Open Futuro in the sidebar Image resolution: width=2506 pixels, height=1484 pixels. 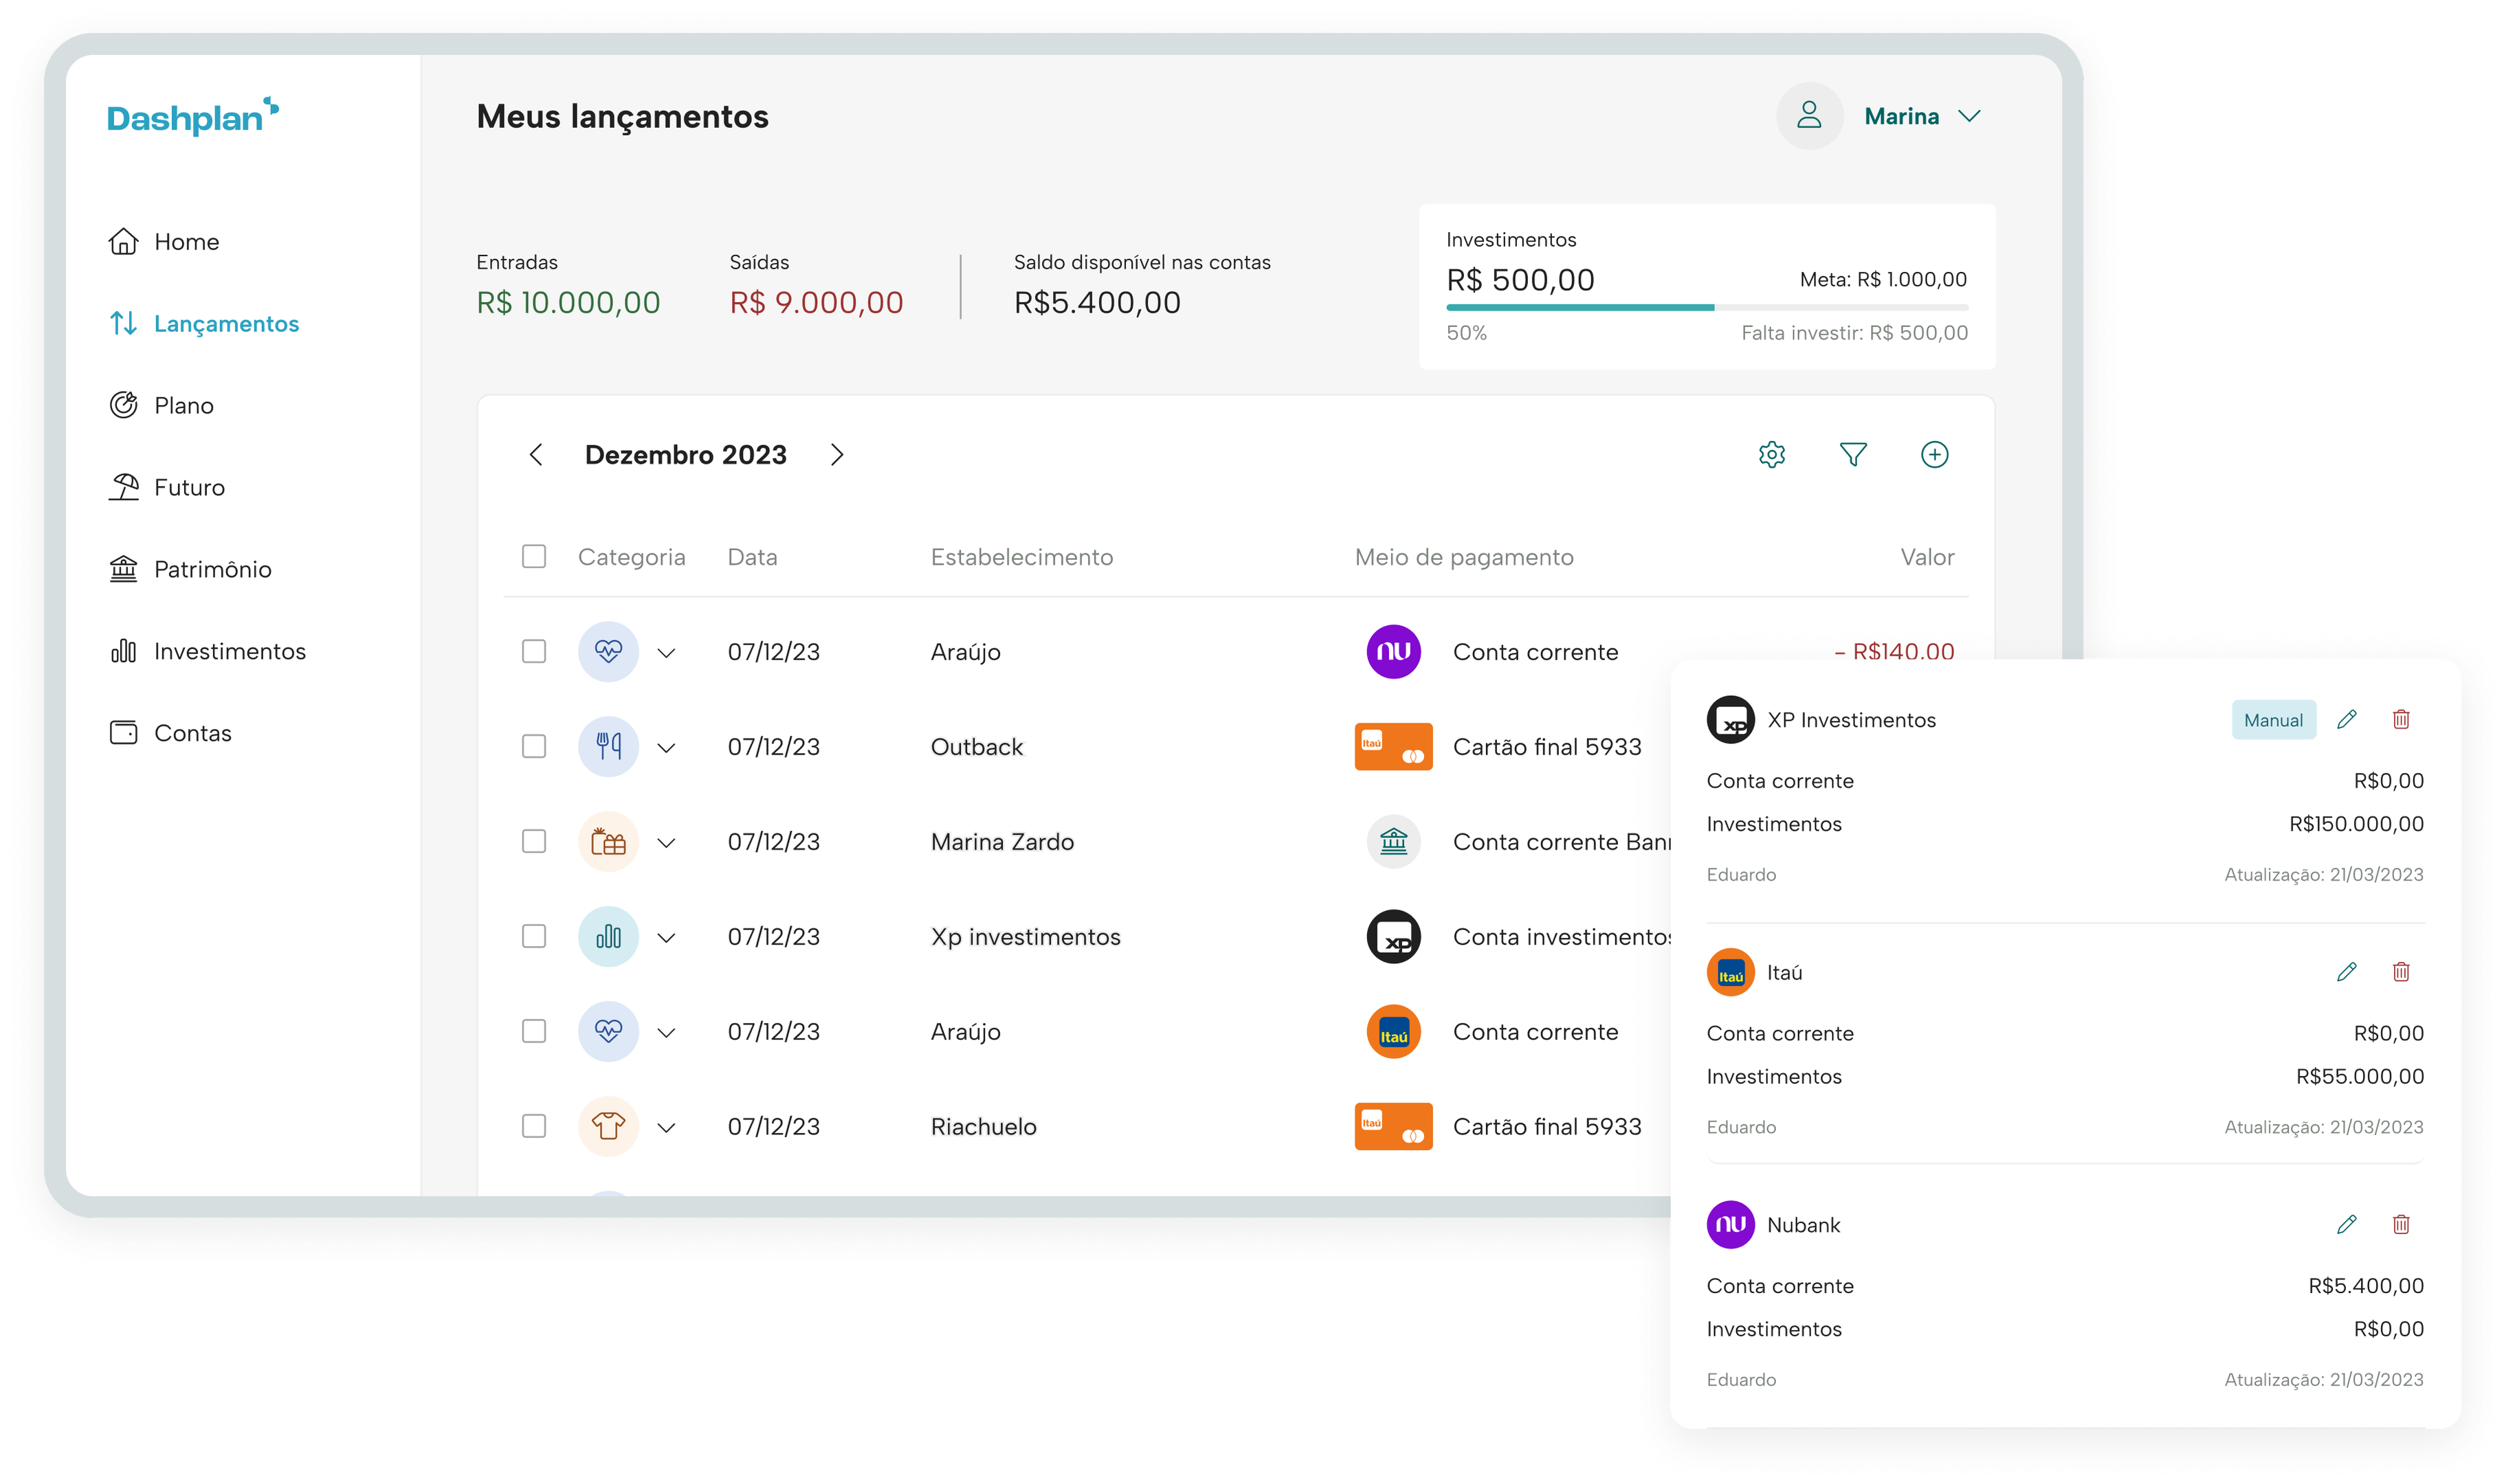[x=166, y=488]
